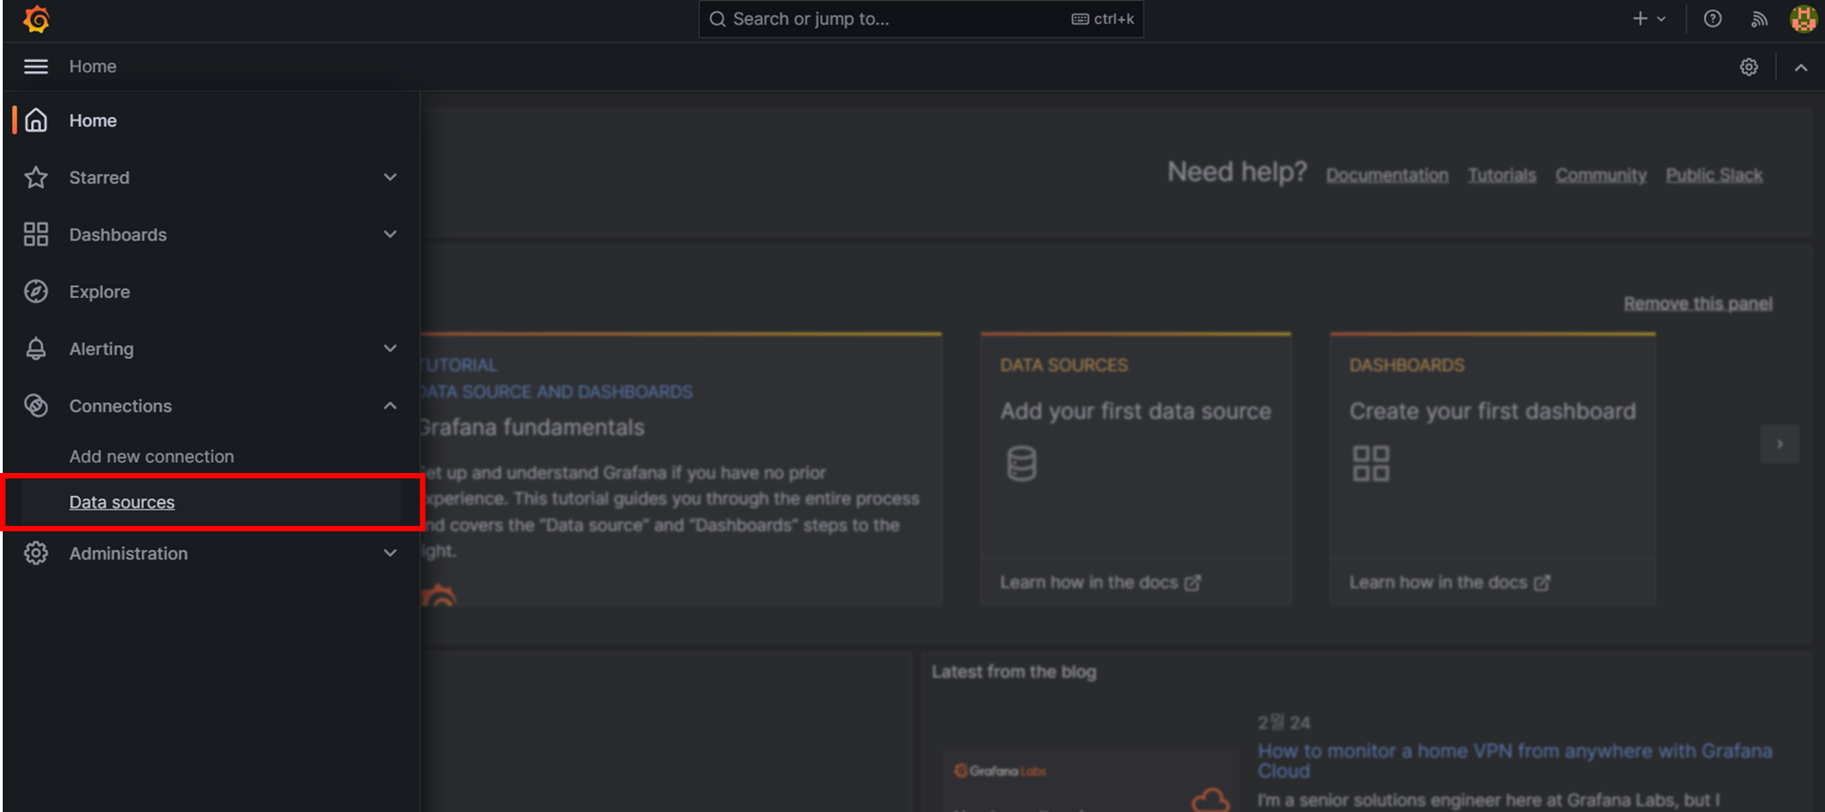1825x812 pixels.
Task: Expand the Starred section chevron
Action: click(390, 178)
